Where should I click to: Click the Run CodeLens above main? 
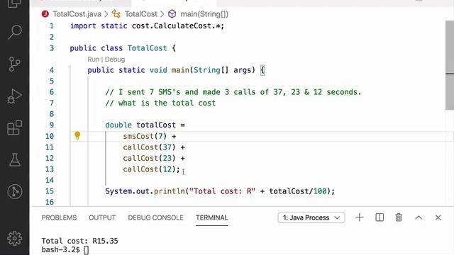[93, 59]
